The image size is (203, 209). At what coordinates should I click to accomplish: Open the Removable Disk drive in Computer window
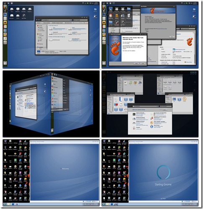[70, 40]
